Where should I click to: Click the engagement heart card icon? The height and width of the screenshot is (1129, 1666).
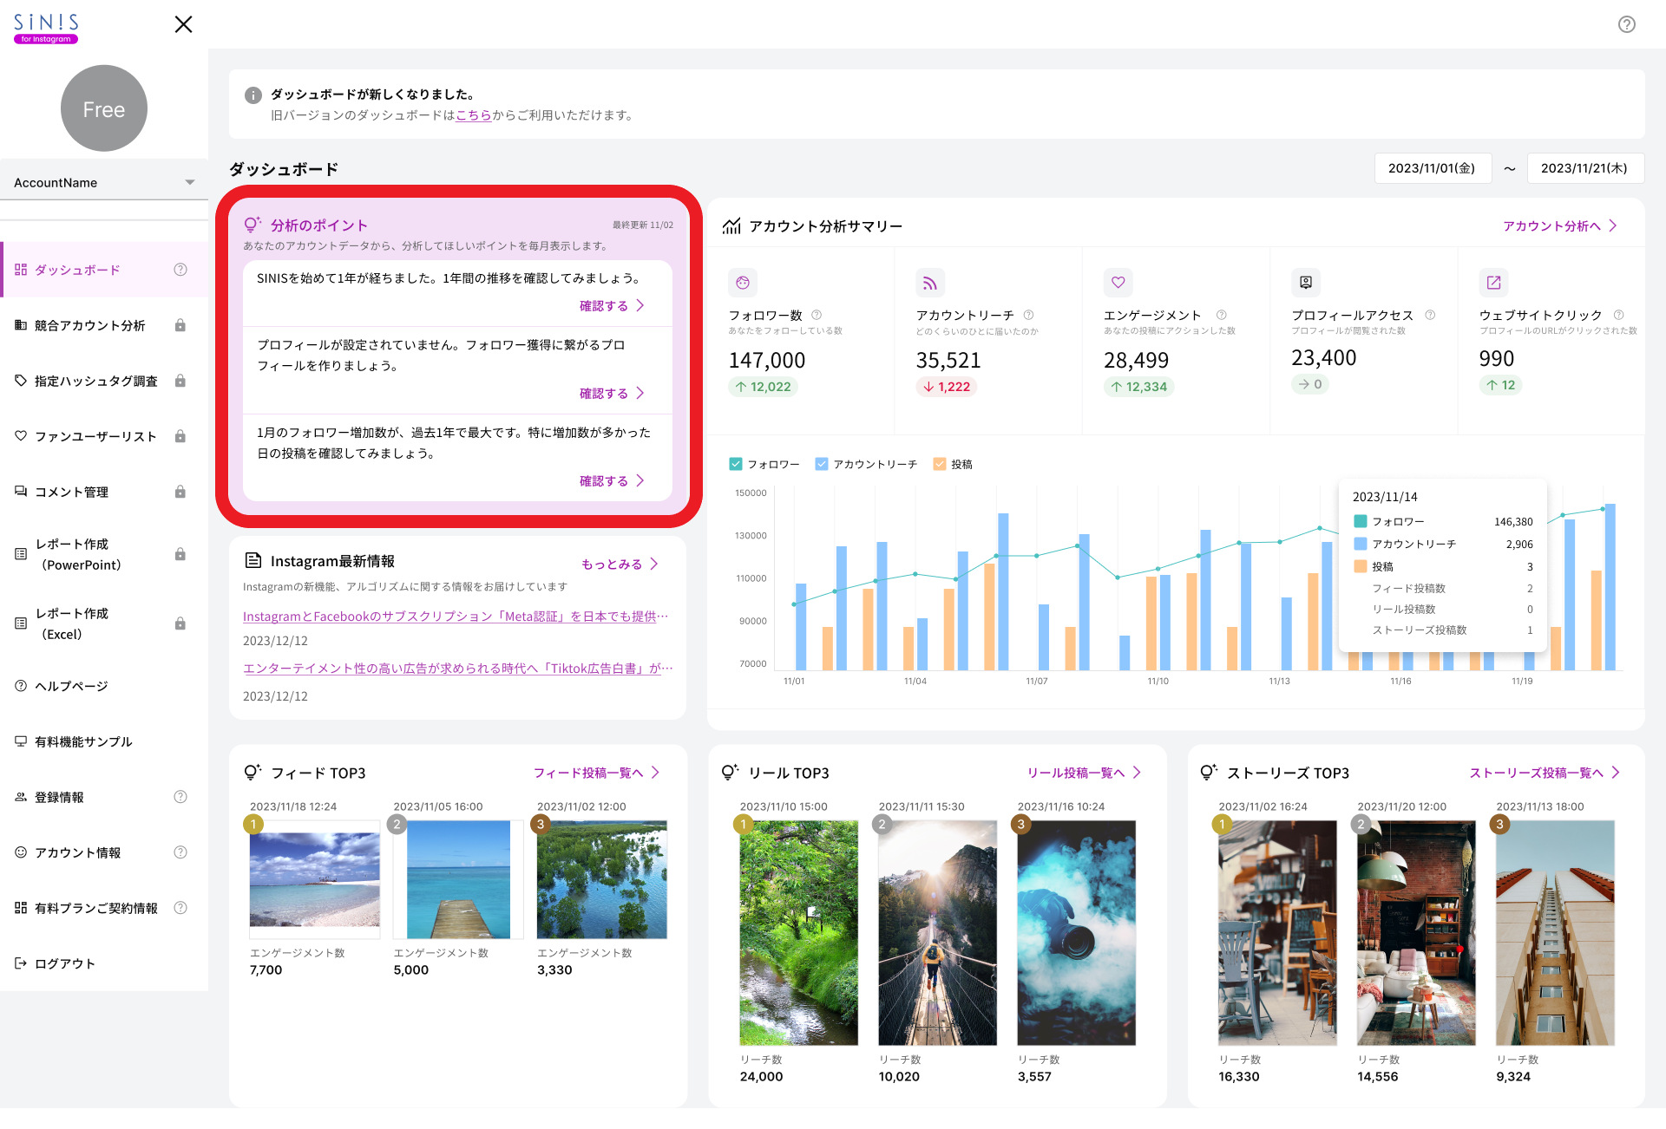coord(1118,283)
